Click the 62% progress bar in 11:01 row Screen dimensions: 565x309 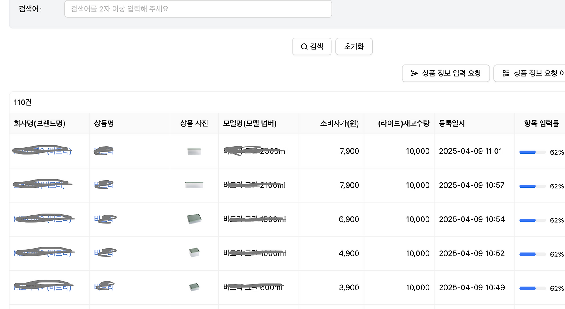532,152
